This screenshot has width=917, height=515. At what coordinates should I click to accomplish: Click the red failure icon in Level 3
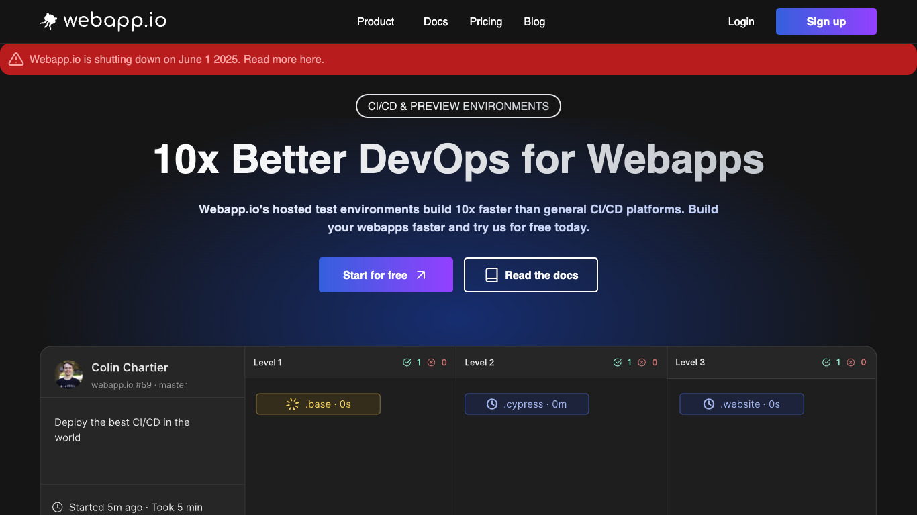[851, 362]
